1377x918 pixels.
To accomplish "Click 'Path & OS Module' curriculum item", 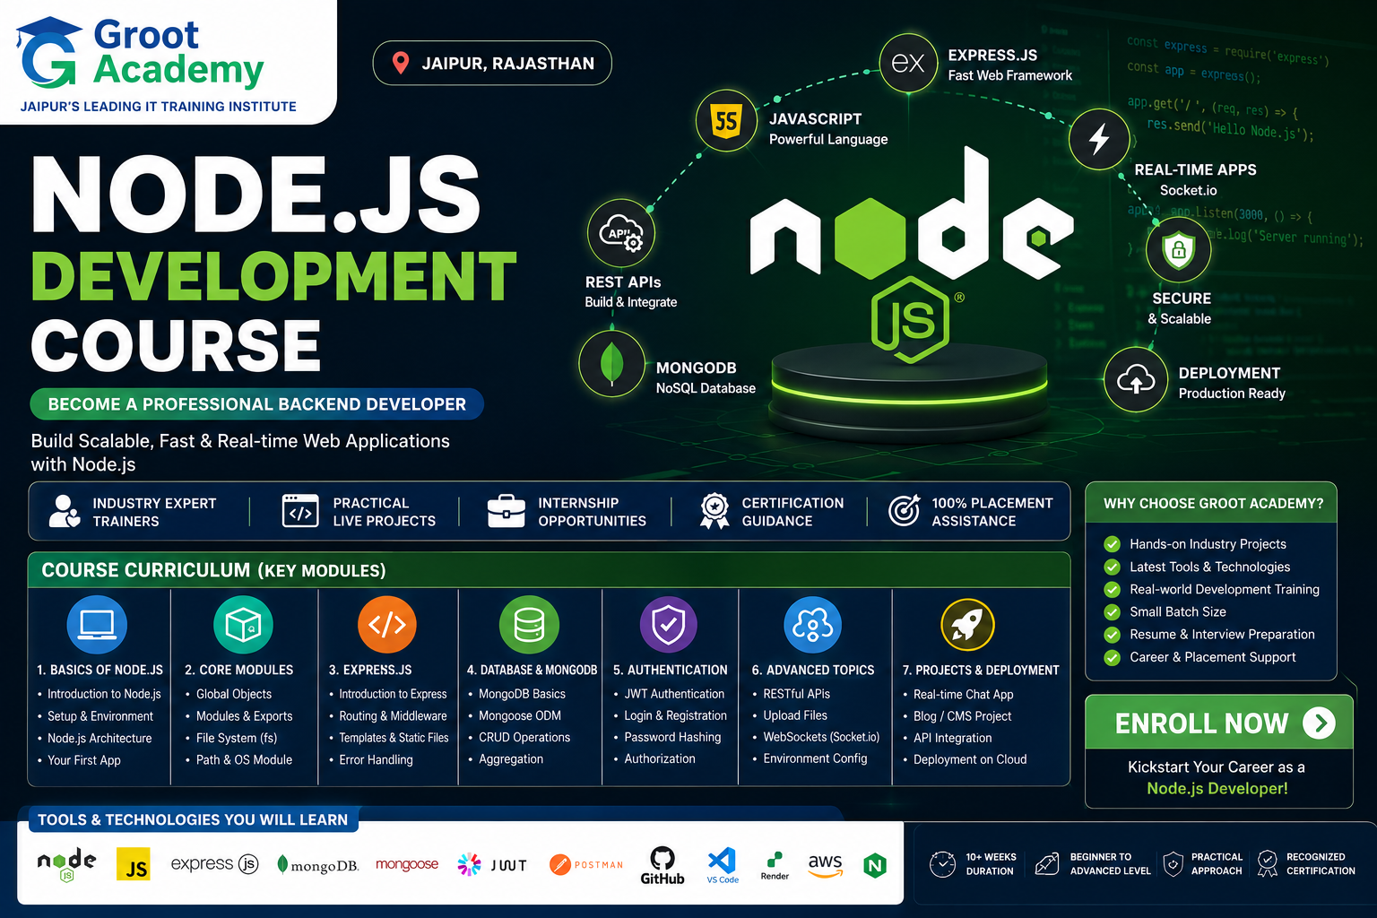I will coord(244,759).
